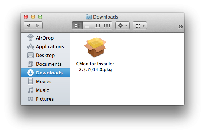Click the Music note icon
The width and height of the screenshot is (205, 134).
point(30,90)
